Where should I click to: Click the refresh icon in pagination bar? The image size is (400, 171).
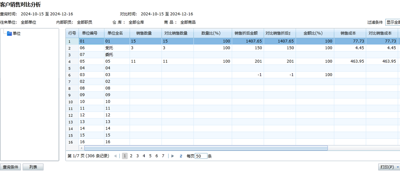pyautogui.click(x=181, y=156)
